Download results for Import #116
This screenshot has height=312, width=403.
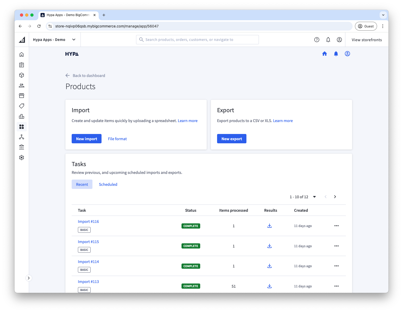[x=269, y=226]
